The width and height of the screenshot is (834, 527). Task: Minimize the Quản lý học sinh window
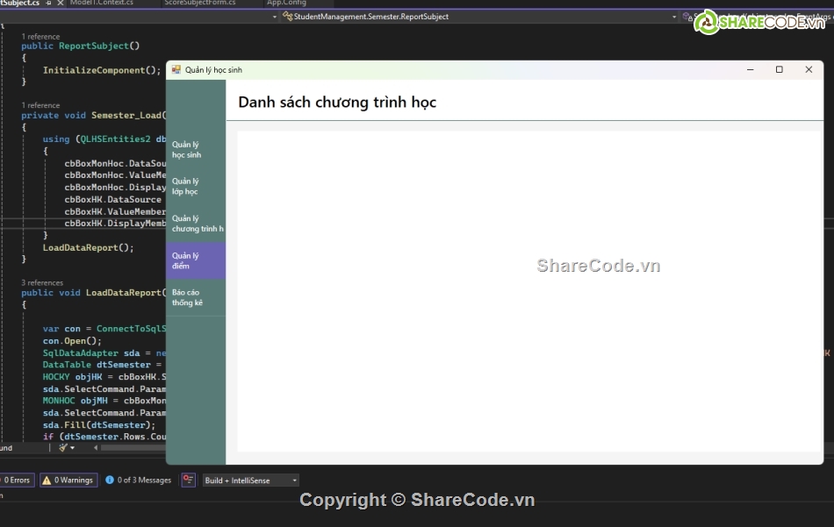point(750,70)
